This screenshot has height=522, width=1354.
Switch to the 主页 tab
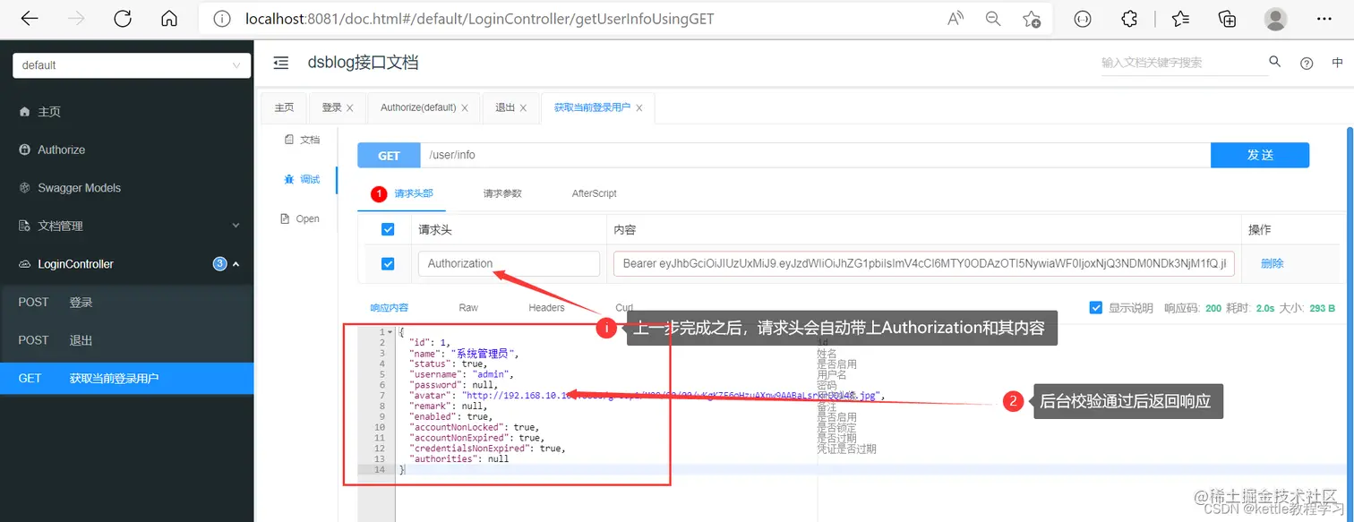point(284,107)
